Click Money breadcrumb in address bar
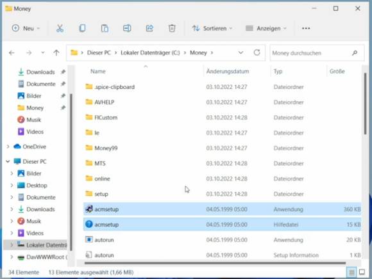Viewport: 372px width, 279px height. point(198,52)
